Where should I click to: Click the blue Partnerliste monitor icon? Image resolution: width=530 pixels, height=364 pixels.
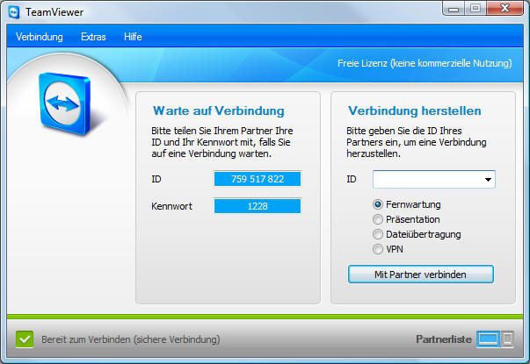point(488,339)
